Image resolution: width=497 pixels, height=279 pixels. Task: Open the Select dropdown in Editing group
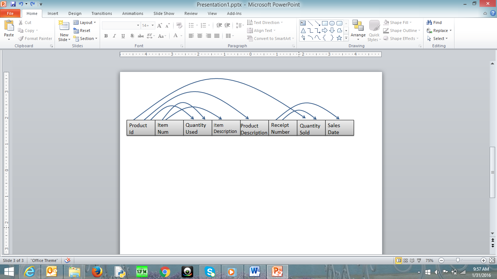pyautogui.click(x=437, y=39)
